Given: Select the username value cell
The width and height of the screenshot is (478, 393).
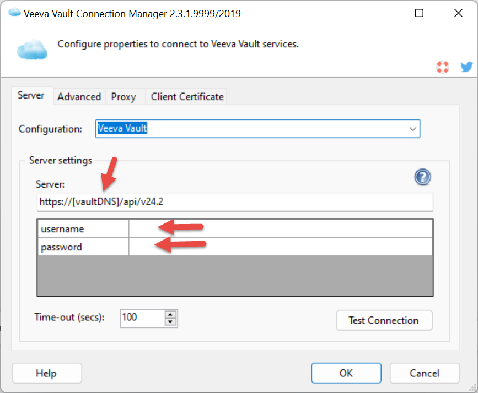Looking at the screenshot, I should point(281,228).
